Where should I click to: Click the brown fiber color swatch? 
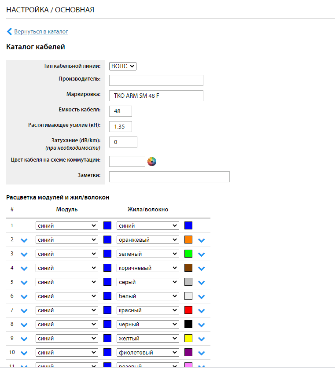(x=188, y=268)
